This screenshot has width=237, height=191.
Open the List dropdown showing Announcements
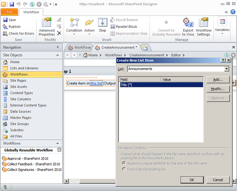226,69
